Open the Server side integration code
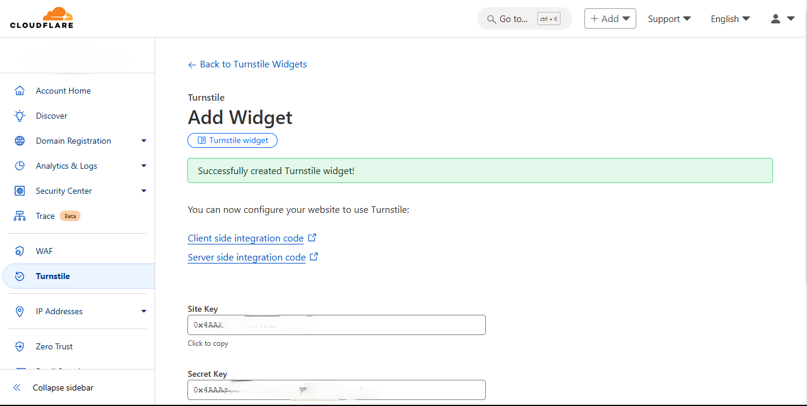Image resolution: width=807 pixels, height=406 pixels. click(x=247, y=257)
